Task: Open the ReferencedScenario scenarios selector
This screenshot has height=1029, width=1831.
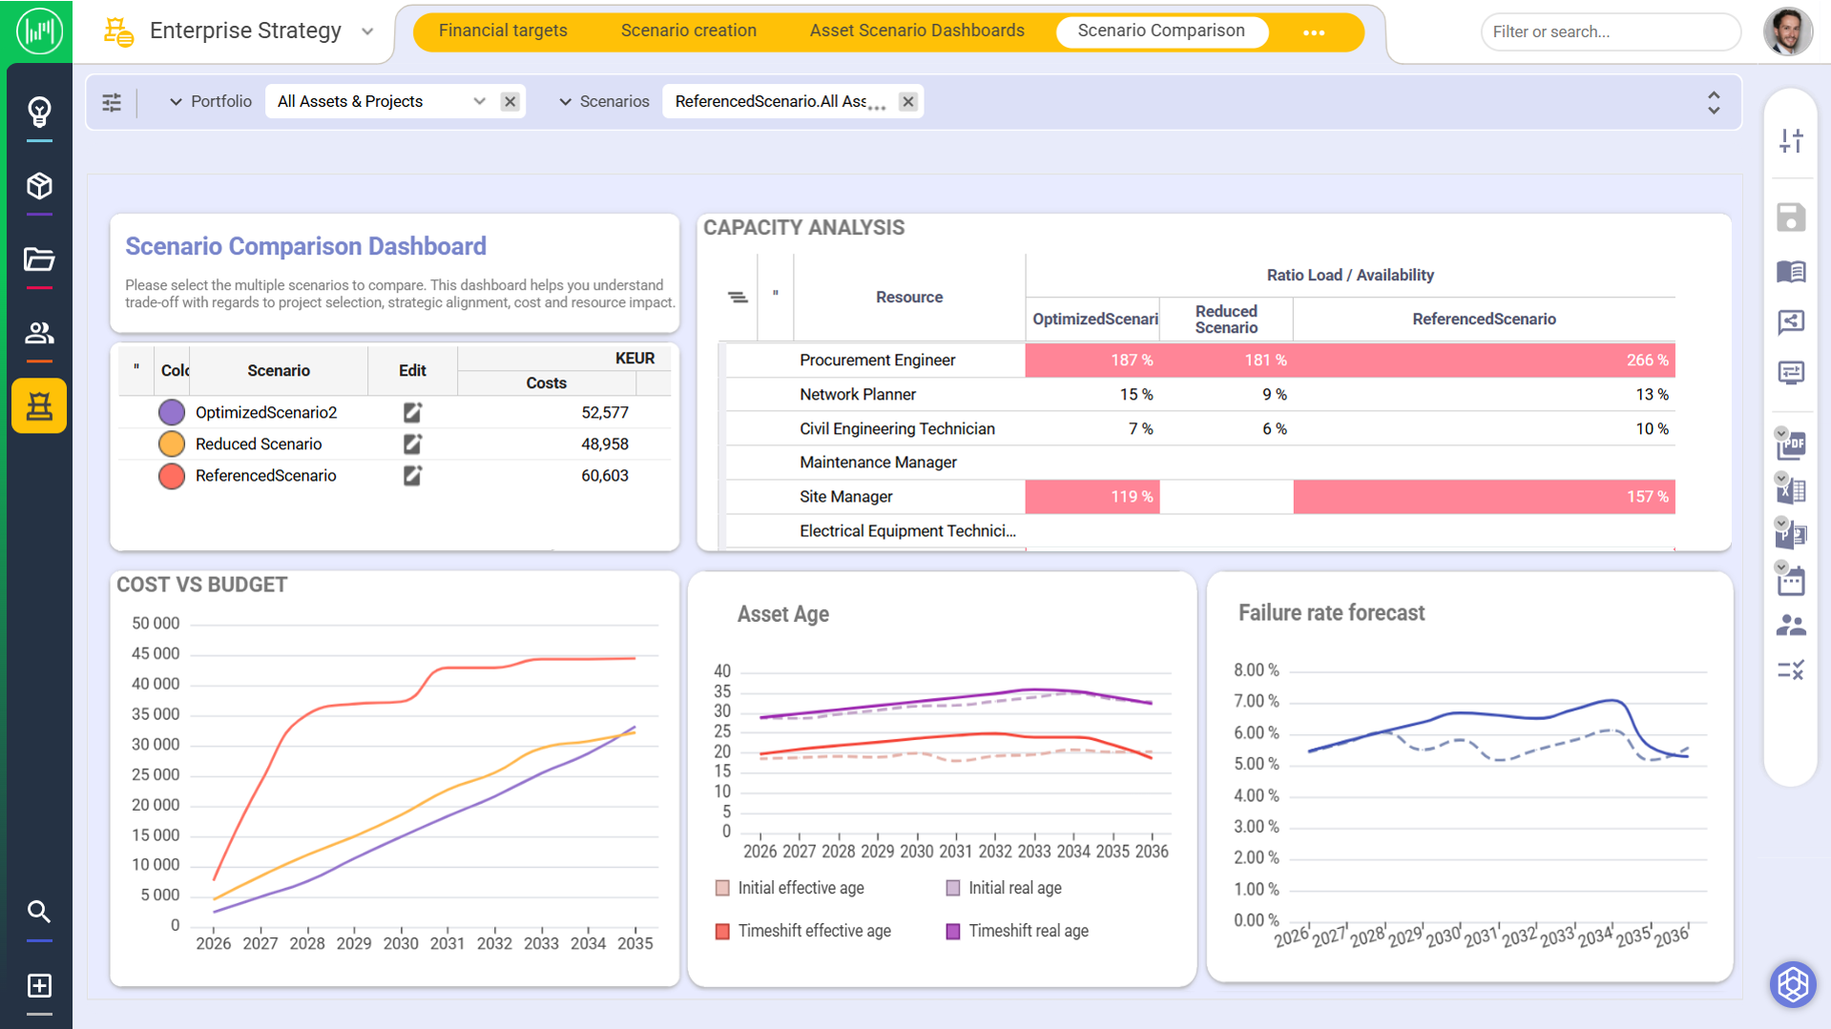Action: pyautogui.click(x=780, y=102)
